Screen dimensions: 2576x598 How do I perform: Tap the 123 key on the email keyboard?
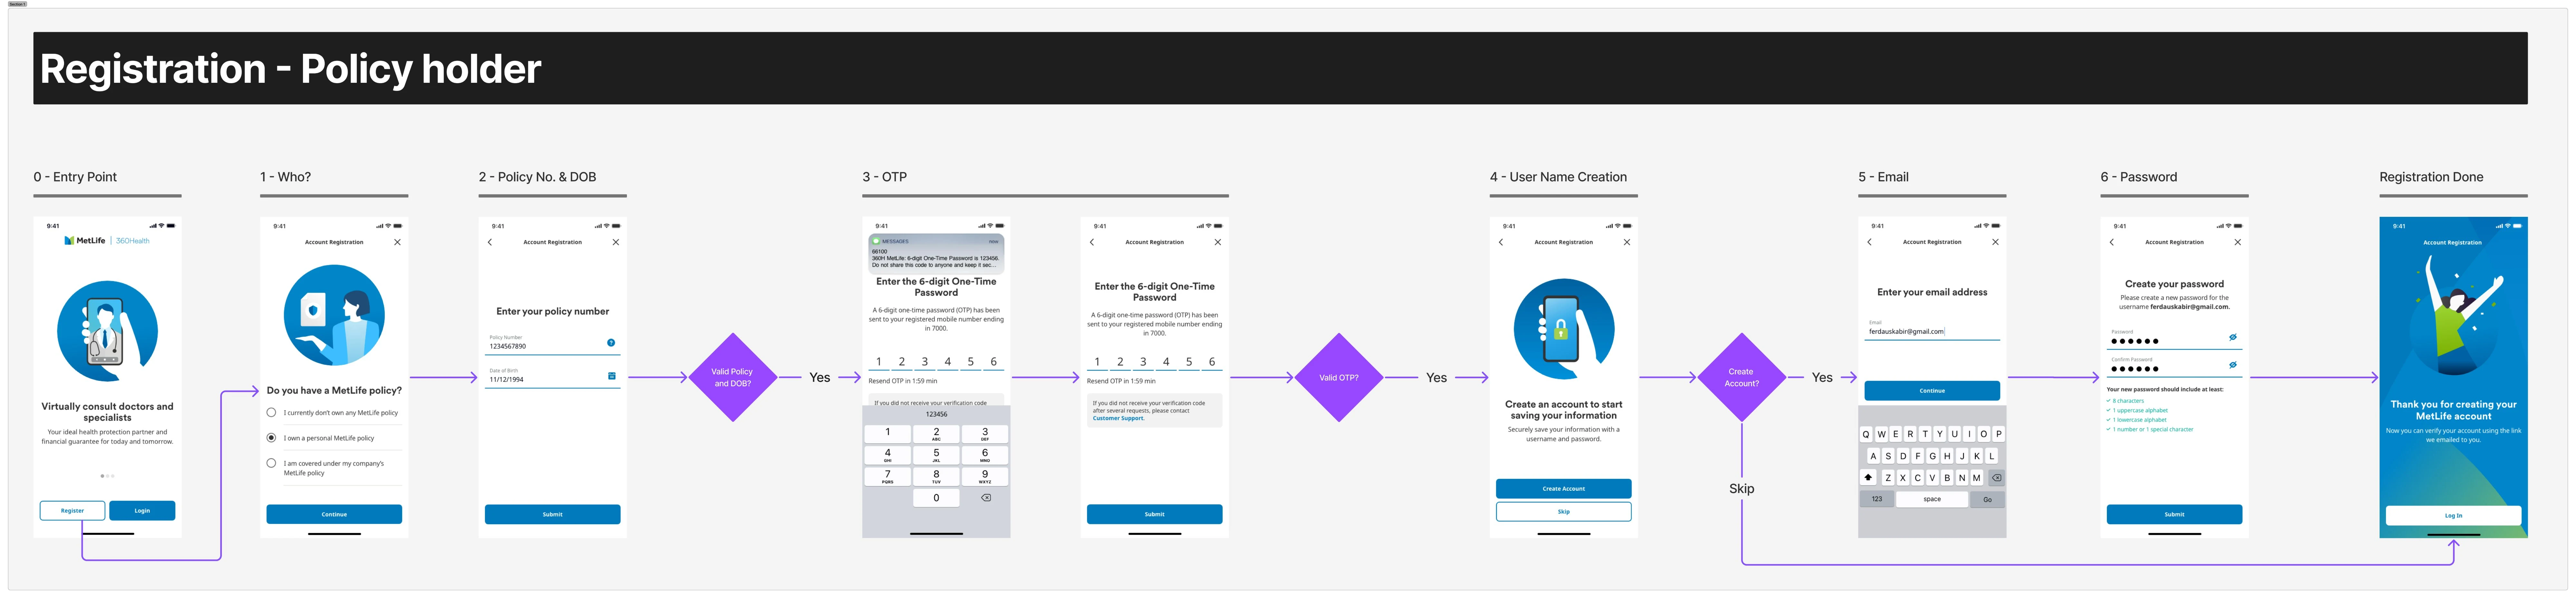[1877, 499]
